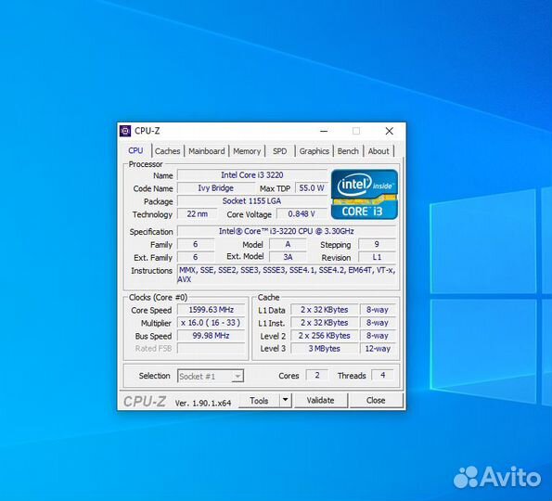The width and height of the screenshot is (552, 501).
Task: Click the Level 2 cache value 2 x 256 KBytes
Action: [x=324, y=336]
